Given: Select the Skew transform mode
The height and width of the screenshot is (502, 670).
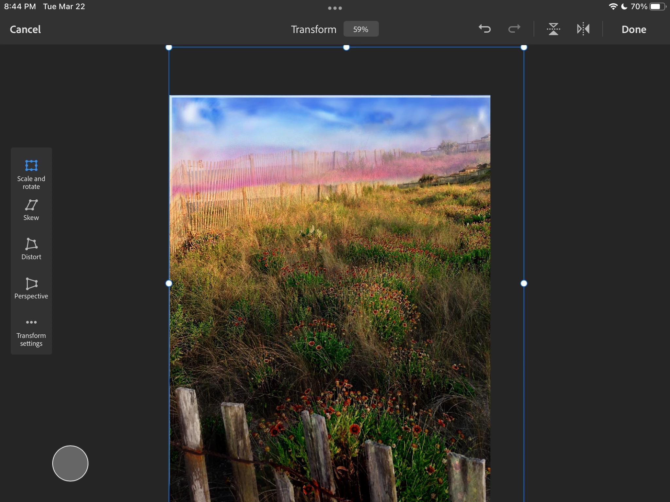Looking at the screenshot, I should [31, 210].
